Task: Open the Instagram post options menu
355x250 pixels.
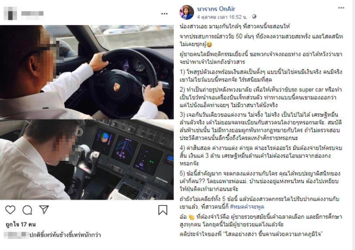Action: [164, 14]
